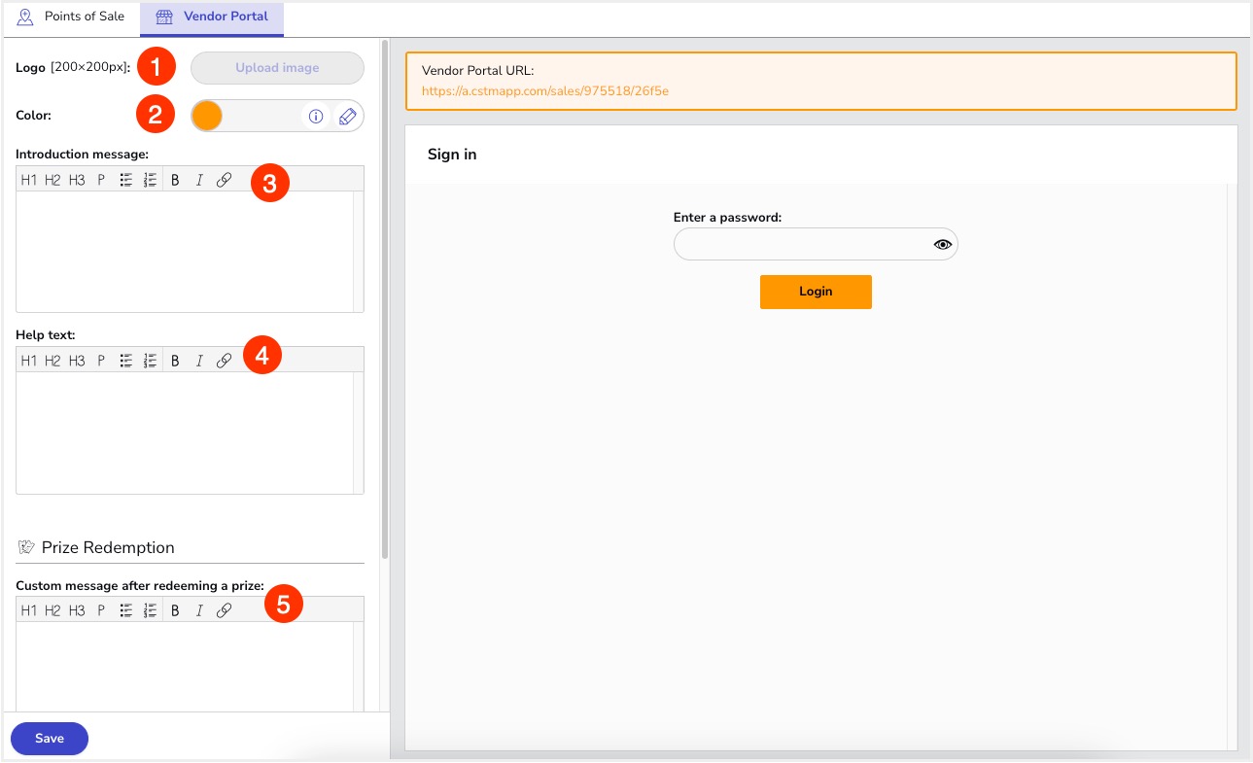Apply bold in Help text toolbar
The height and width of the screenshot is (763, 1253).
[x=175, y=361]
